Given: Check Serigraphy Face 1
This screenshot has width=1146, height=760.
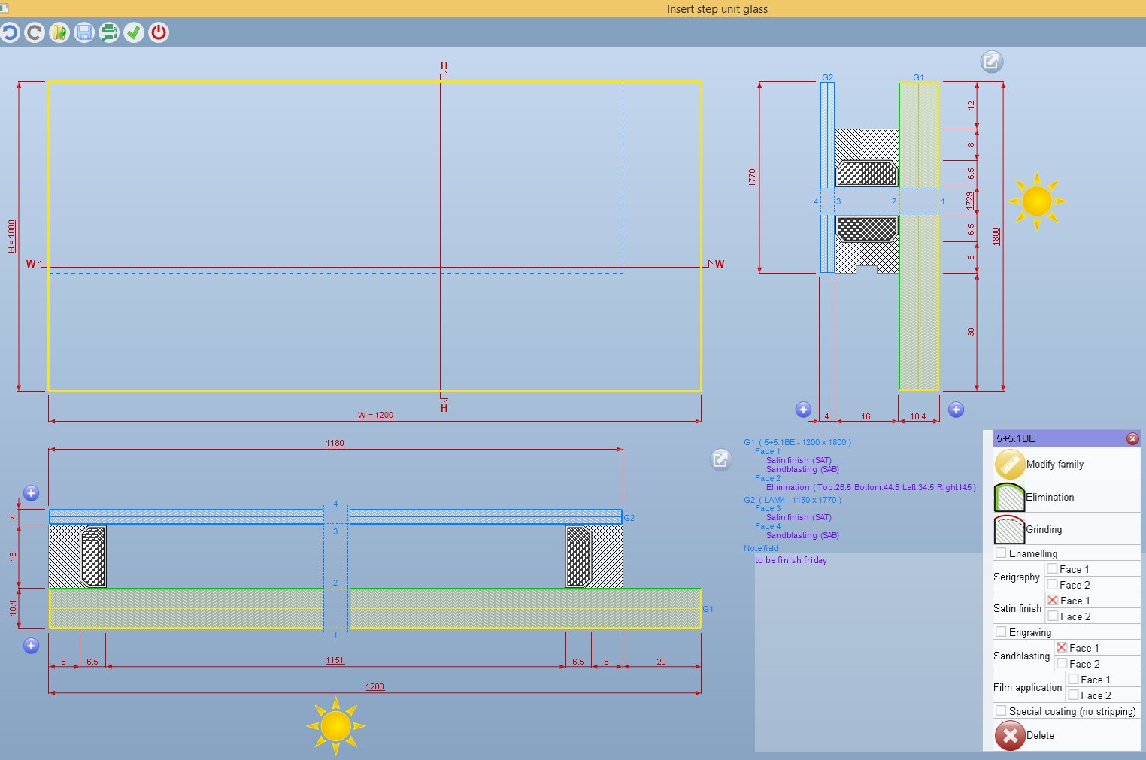Looking at the screenshot, I should tap(1052, 568).
